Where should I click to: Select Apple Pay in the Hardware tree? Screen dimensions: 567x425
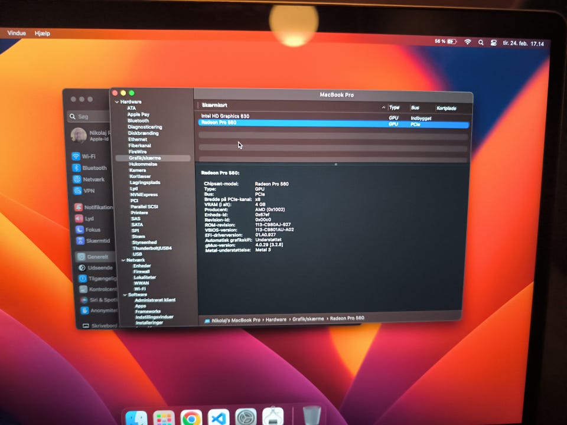138,114
